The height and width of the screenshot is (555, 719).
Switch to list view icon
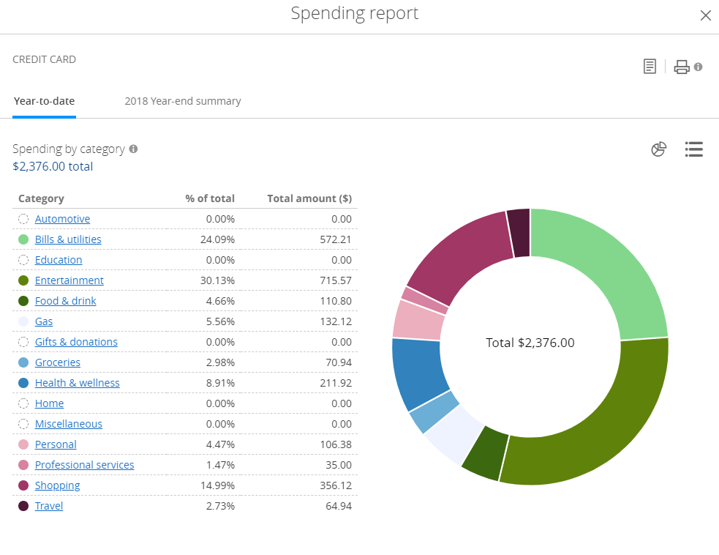(693, 149)
